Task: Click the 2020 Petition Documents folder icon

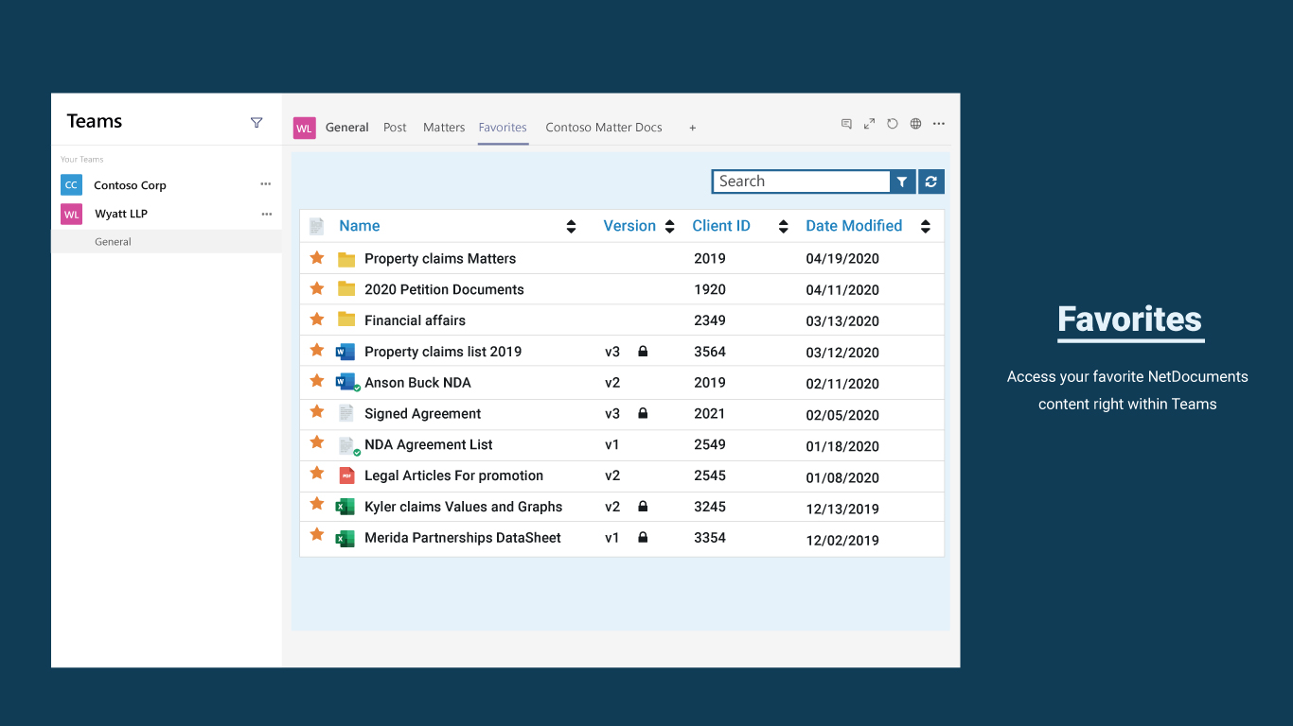Action: [x=346, y=289]
